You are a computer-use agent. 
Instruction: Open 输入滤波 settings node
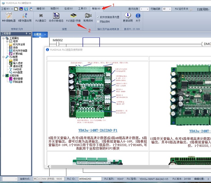pos(18,63)
